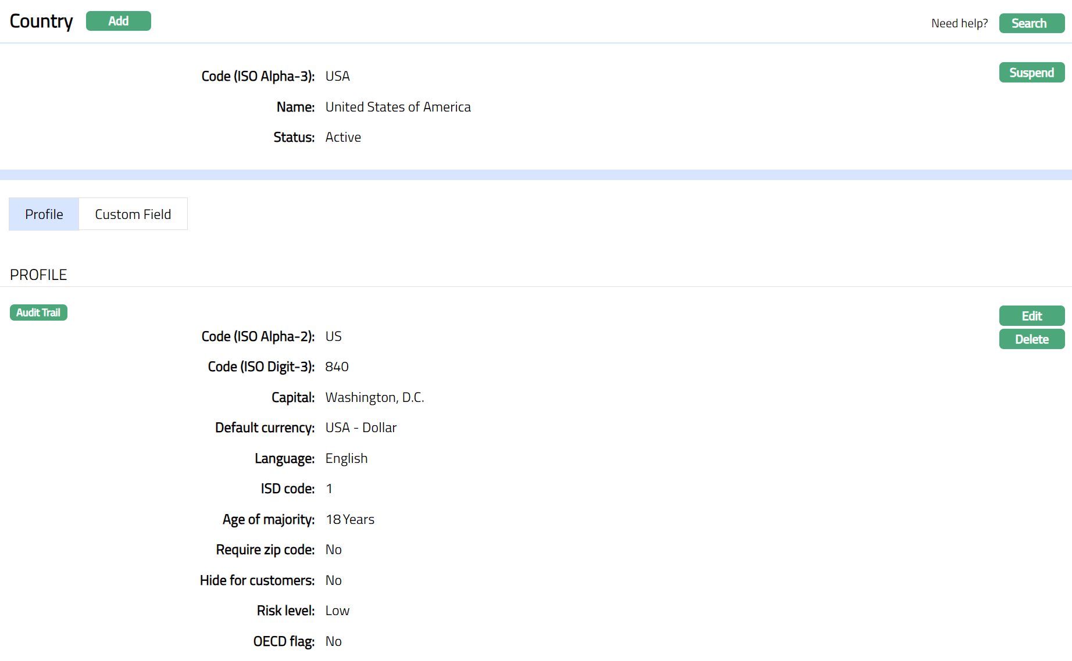Select the Washington, D.C. capital value

[x=374, y=397]
